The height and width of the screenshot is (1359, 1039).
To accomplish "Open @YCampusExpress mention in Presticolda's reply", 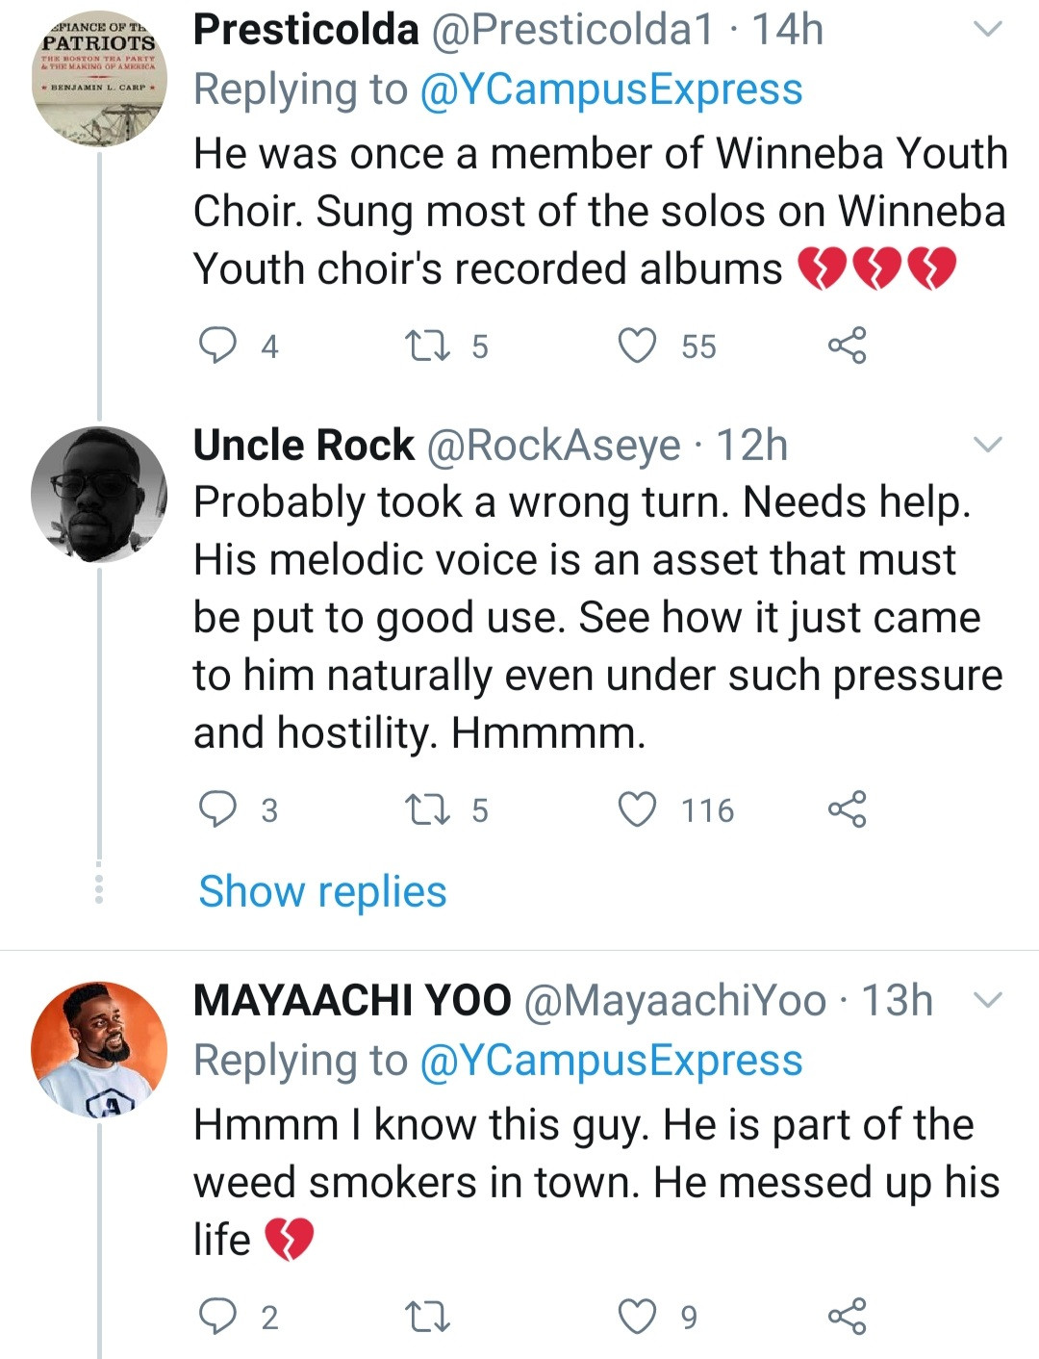I will pyautogui.click(x=611, y=90).
